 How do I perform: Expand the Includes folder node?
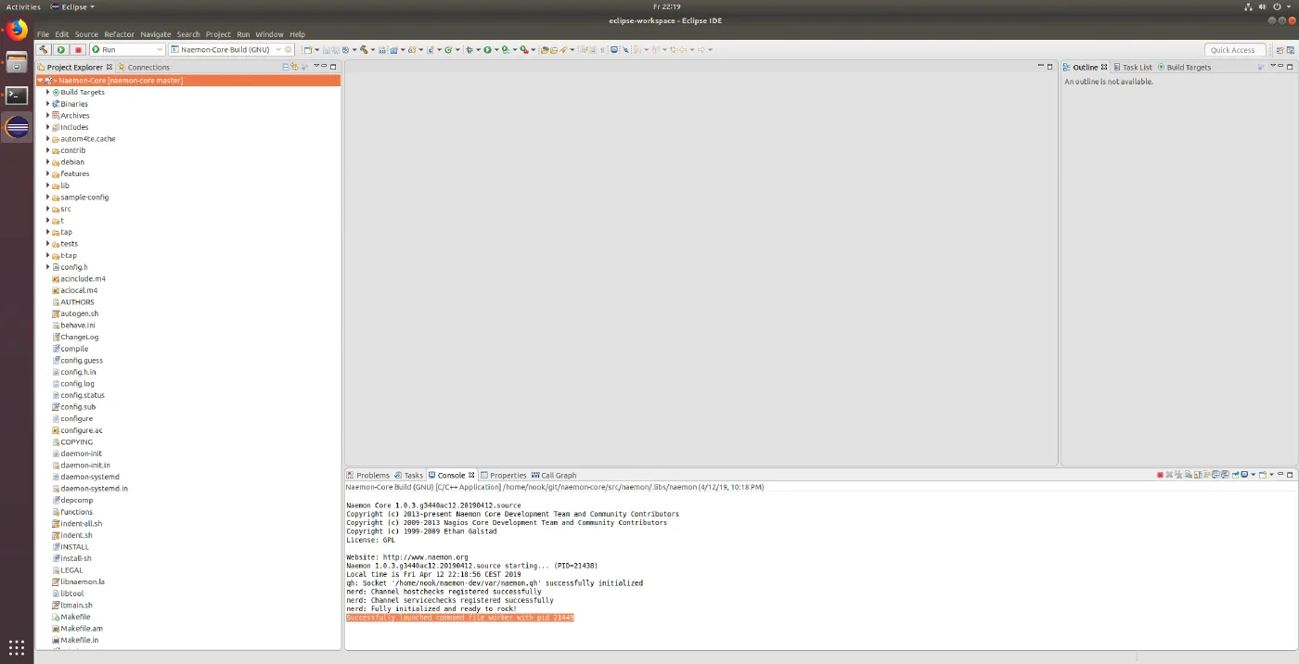47,127
